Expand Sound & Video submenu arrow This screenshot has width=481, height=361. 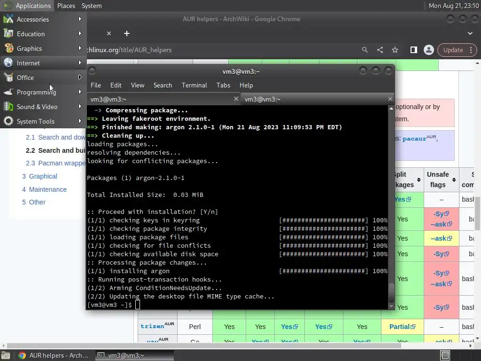pos(80,107)
